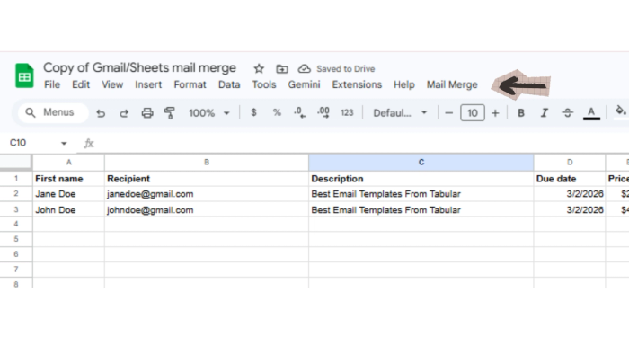629x354 pixels.
Task: Open the zoom 100% dropdown
Action: [209, 113]
